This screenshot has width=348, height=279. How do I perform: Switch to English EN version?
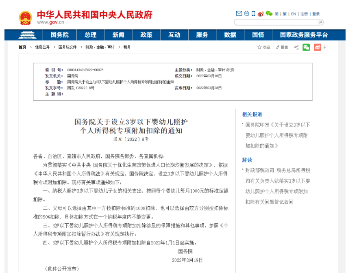pyautogui.click(x=294, y=14)
